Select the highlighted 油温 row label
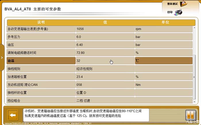The height and width of the screenshot is (125, 201). 41,61
